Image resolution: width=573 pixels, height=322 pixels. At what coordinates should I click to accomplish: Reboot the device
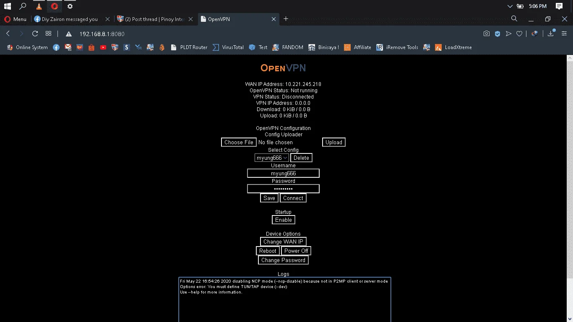click(268, 251)
